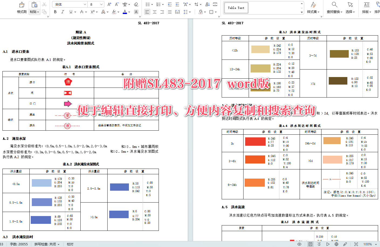
Task: Activate the 样式集 styles tool
Action: coord(313,8)
